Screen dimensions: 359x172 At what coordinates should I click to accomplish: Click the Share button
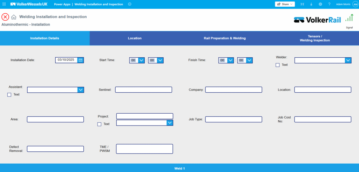pyautogui.click(x=285, y=4)
